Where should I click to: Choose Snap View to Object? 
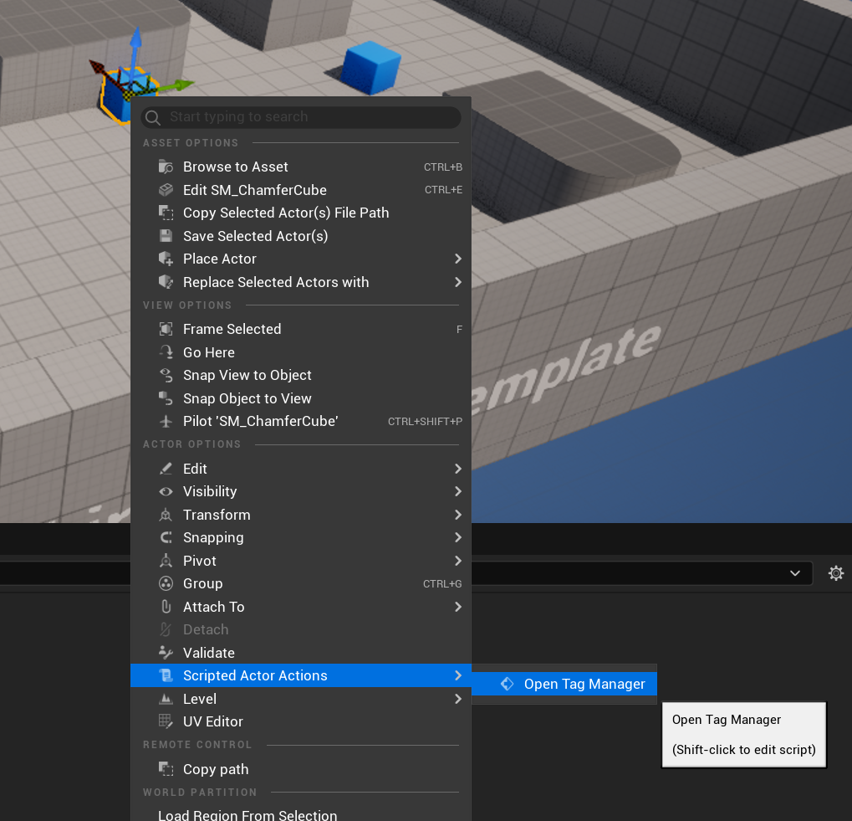pyautogui.click(x=247, y=375)
